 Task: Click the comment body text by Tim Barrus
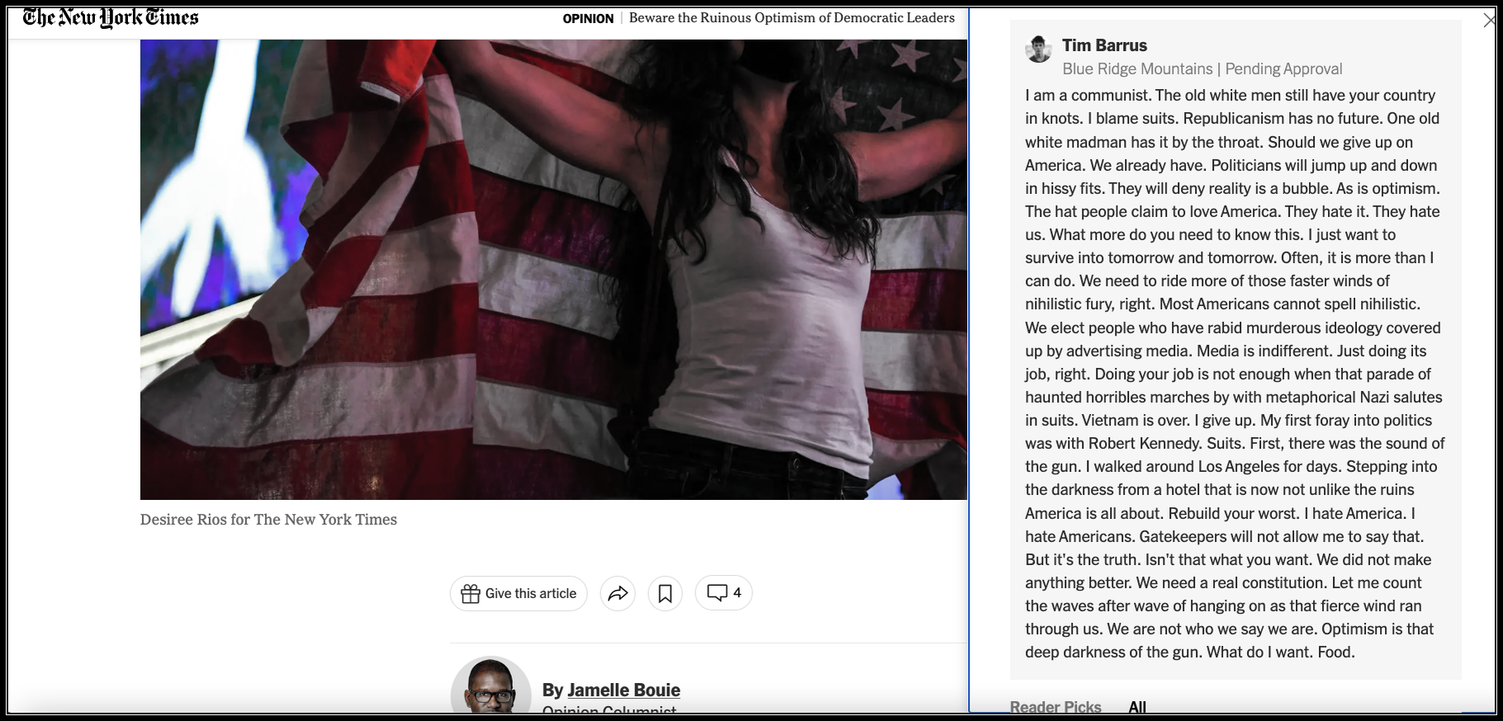[1235, 374]
